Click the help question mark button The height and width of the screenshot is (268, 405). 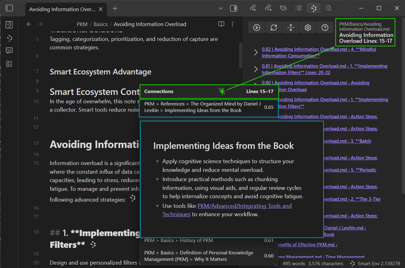[325, 28]
